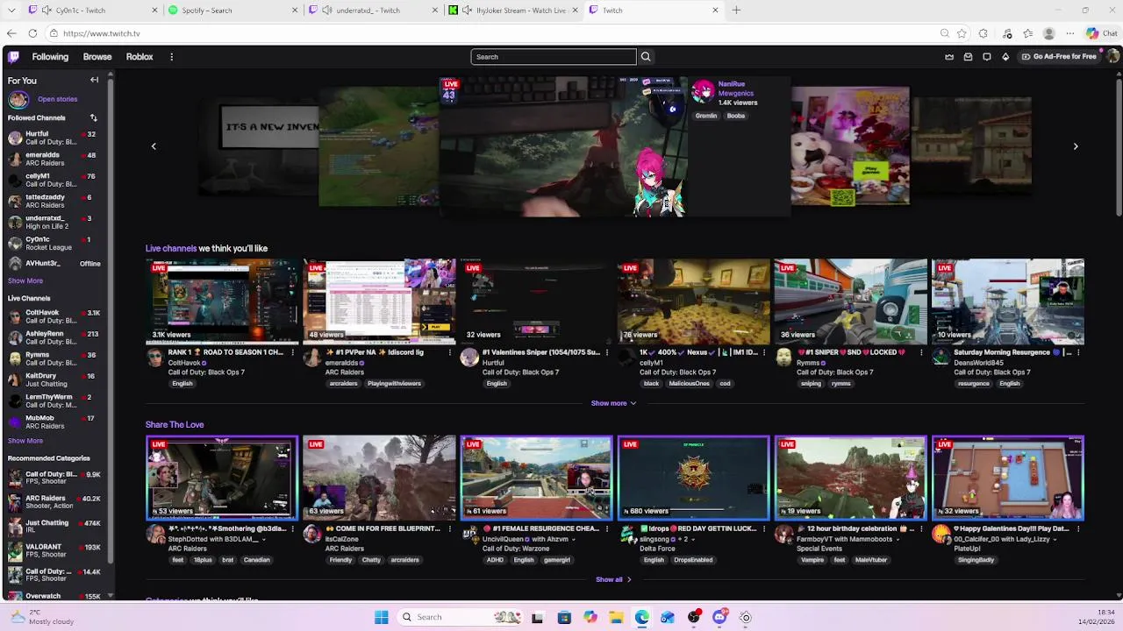Open slingsong Delta Force stream thumbnail
Image resolution: width=1123 pixels, height=631 pixels.
click(x=693, y=478)
